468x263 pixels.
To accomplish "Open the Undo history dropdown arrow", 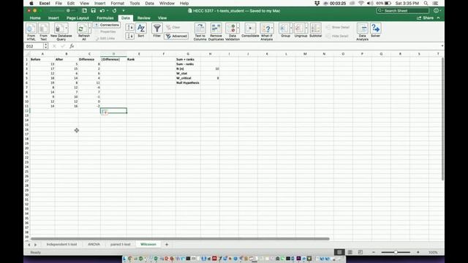I will pos(107,11).
